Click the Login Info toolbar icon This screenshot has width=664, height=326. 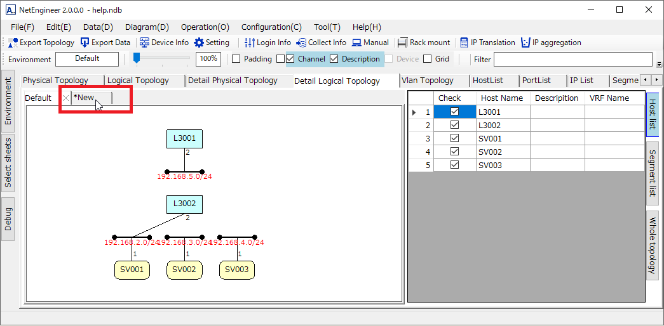[x=250, y=42]
